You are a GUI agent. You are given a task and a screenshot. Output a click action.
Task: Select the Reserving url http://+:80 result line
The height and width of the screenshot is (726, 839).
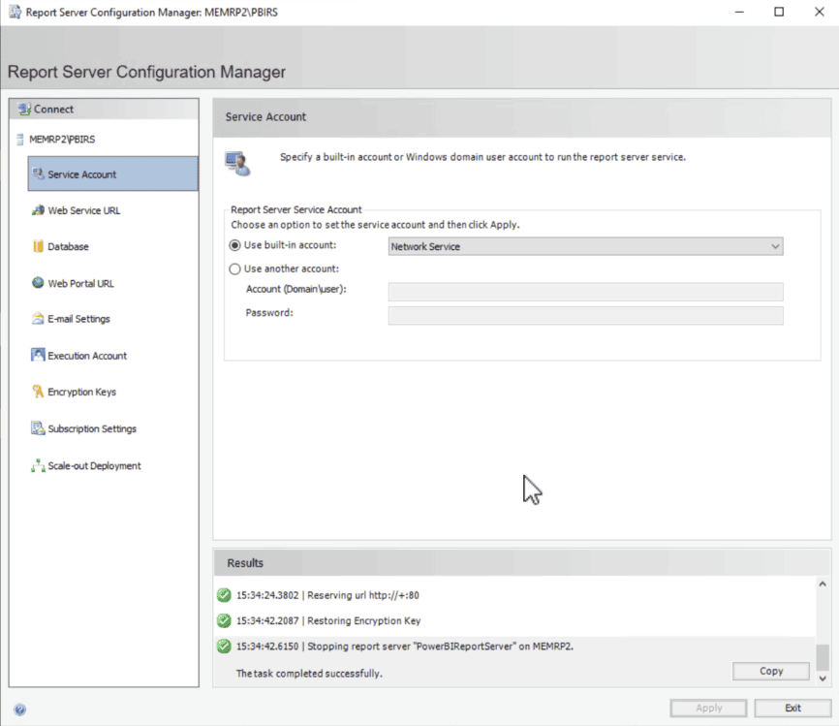(327, 595)
